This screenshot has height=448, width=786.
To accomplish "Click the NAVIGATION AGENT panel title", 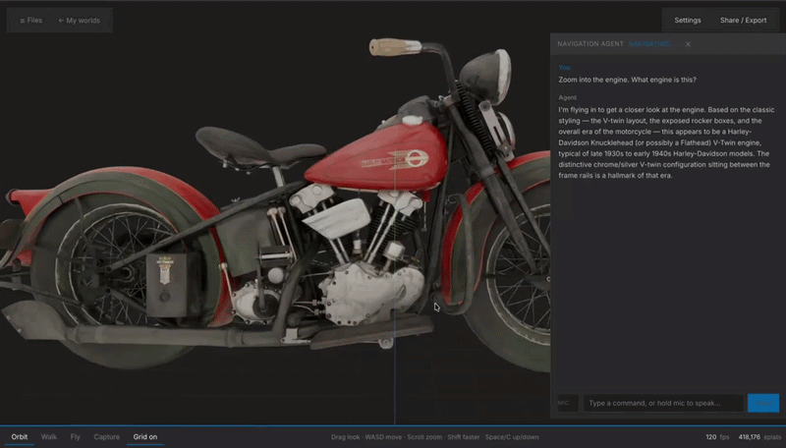I will (x=590, y=44).
